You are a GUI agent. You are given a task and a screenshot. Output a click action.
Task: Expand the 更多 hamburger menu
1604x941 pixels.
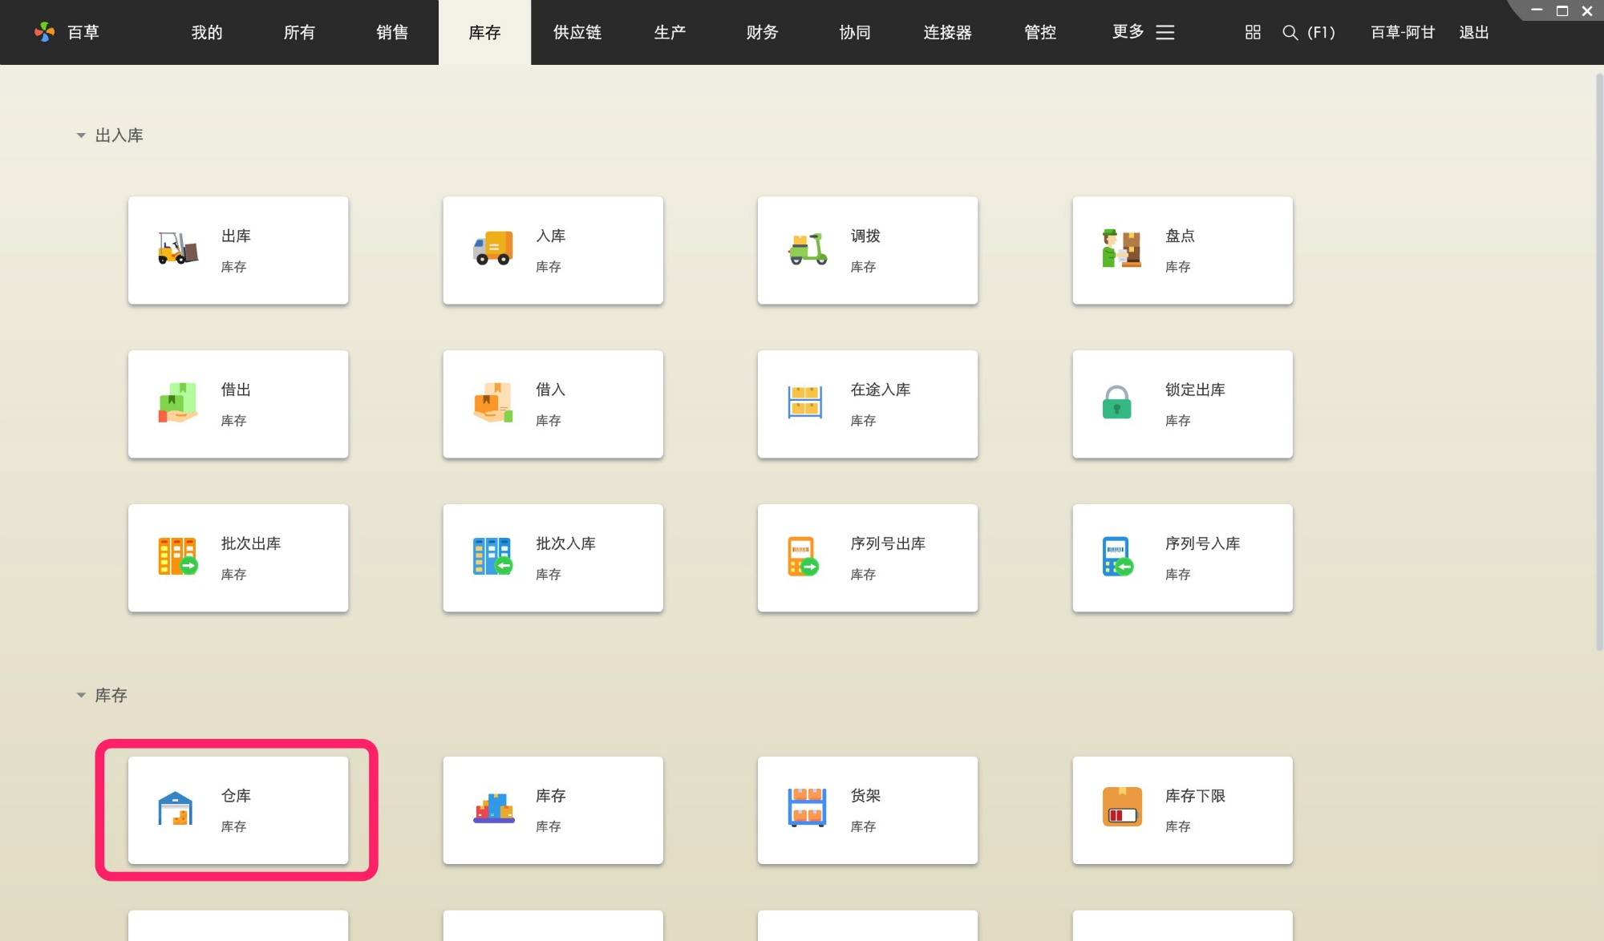click(x=1165, y=32)
